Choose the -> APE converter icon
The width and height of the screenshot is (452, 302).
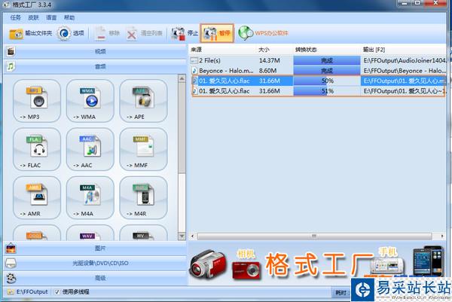[143, 101]
